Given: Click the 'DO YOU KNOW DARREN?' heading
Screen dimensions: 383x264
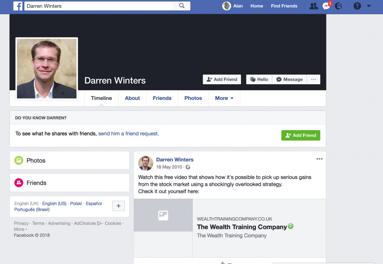Looking at the screenshot, I should pyautogui.click(x=41, y=118).
